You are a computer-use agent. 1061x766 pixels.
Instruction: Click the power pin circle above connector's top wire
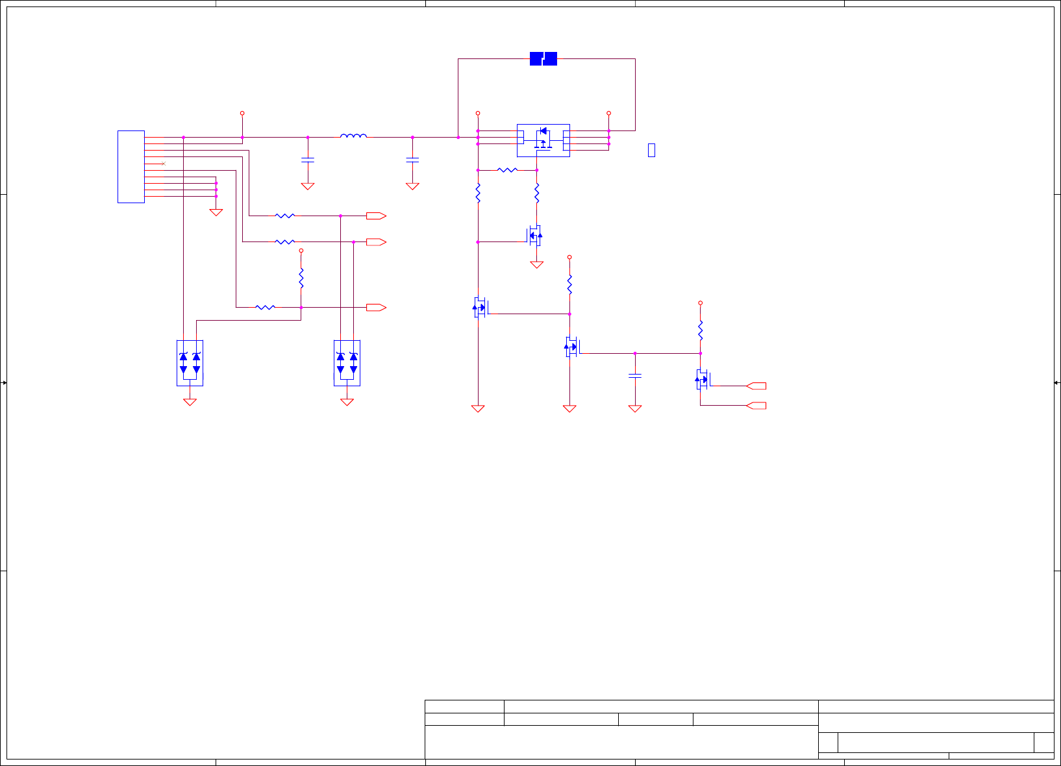pyautogui.click(x=242, y=113)
